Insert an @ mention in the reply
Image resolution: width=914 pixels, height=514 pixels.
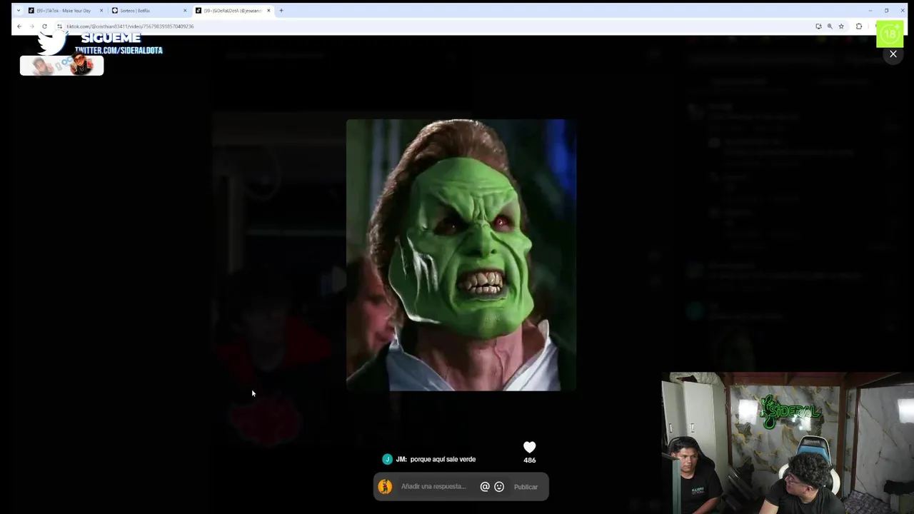pyautogui.click(x=485, y=487)
